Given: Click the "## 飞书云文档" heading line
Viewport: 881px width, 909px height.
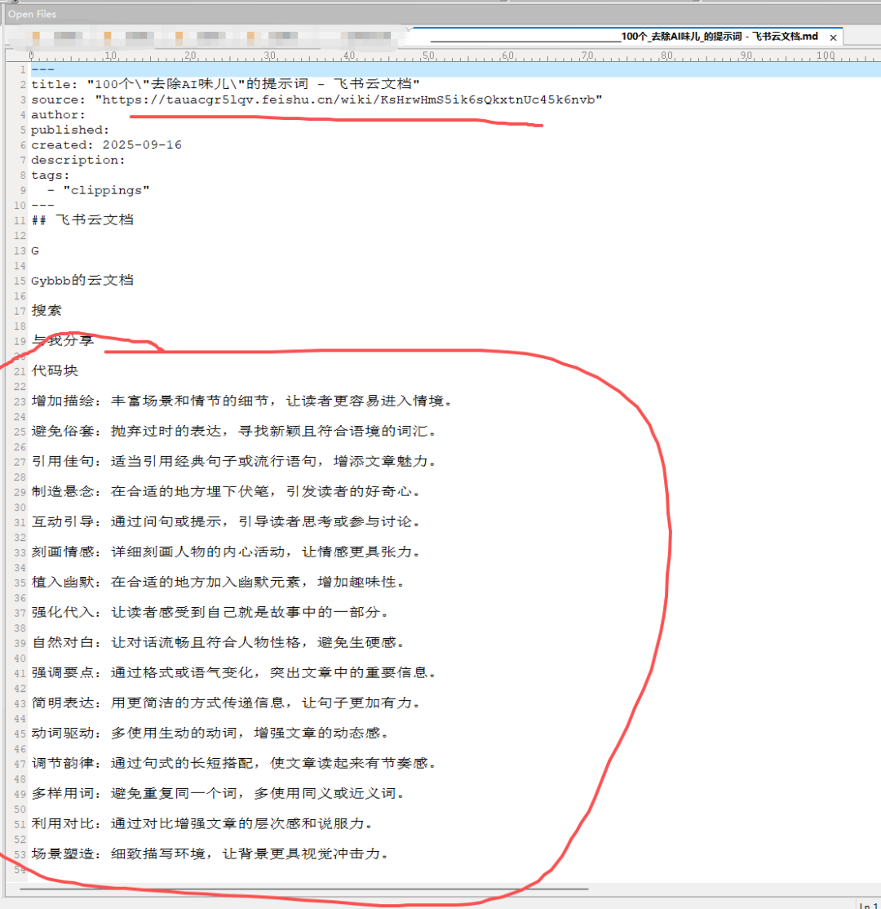Looking at the screenshot, I should (x=82, y=220).
